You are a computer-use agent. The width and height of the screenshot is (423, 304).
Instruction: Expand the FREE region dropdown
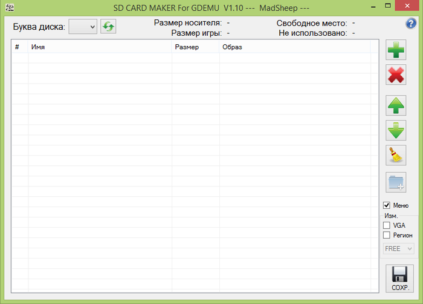coord(399,249)
